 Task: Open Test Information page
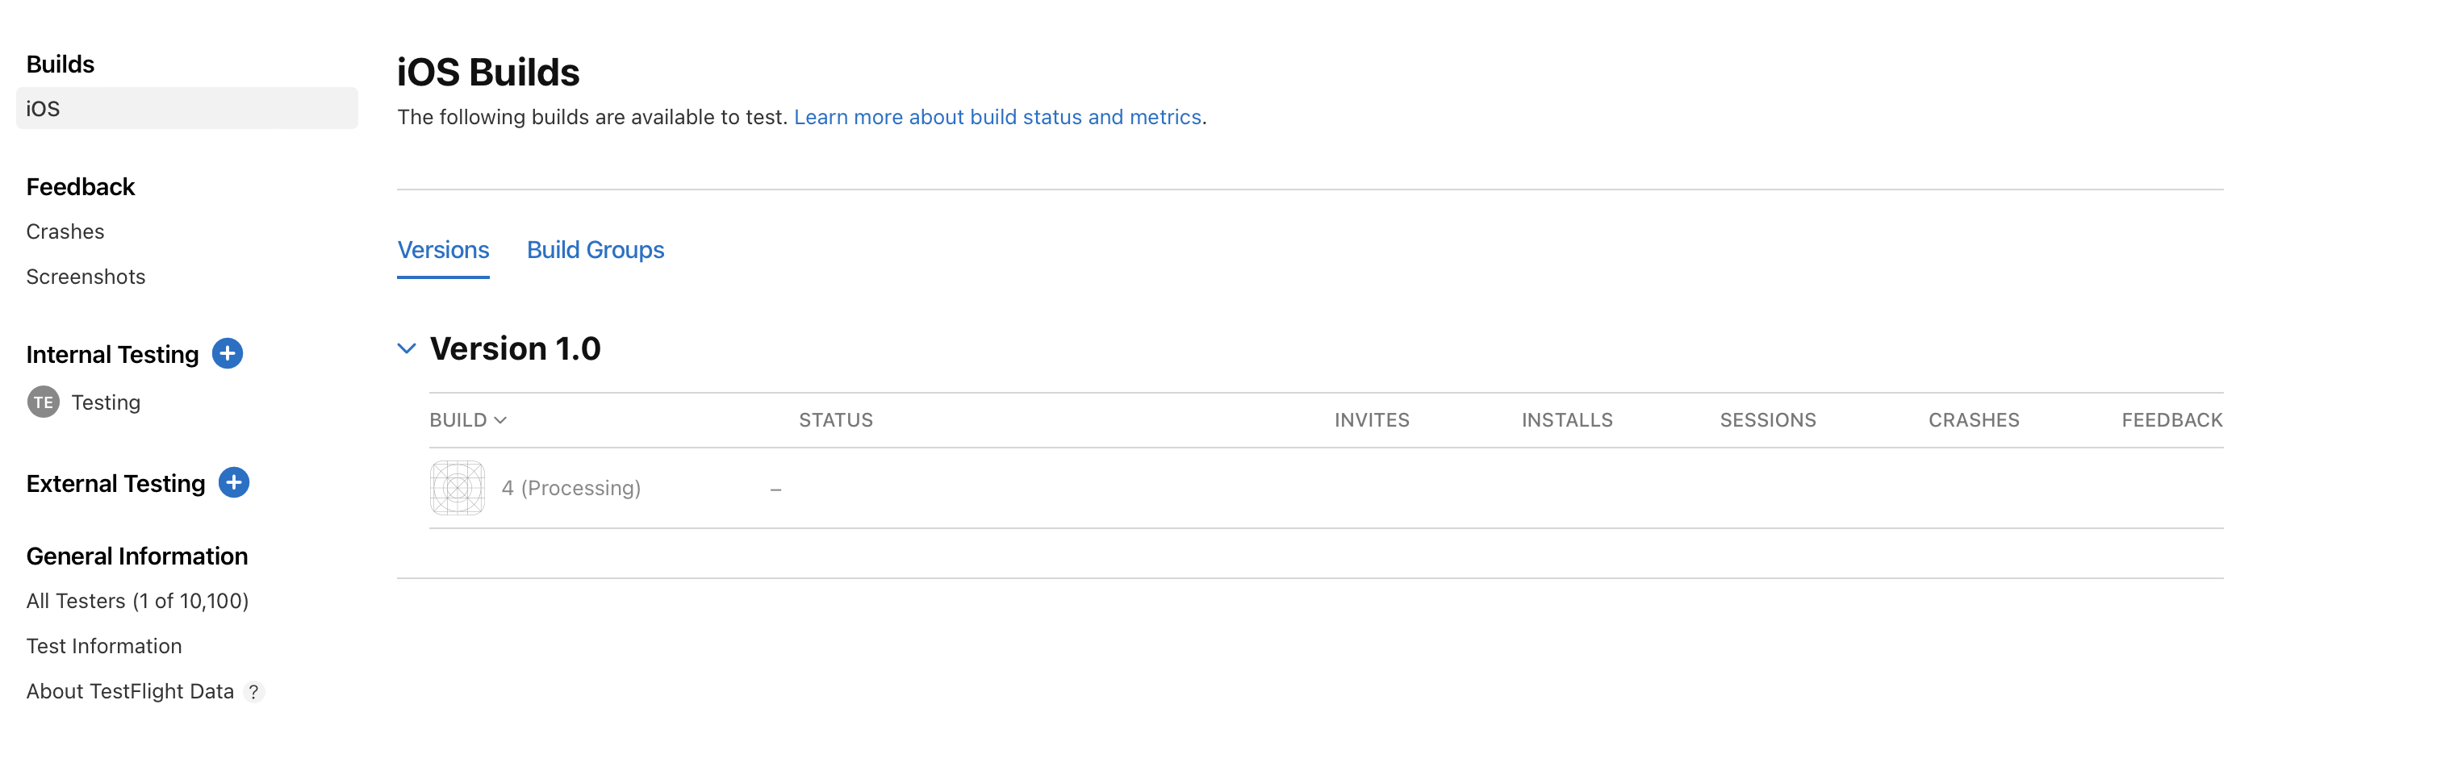[104, 646]
